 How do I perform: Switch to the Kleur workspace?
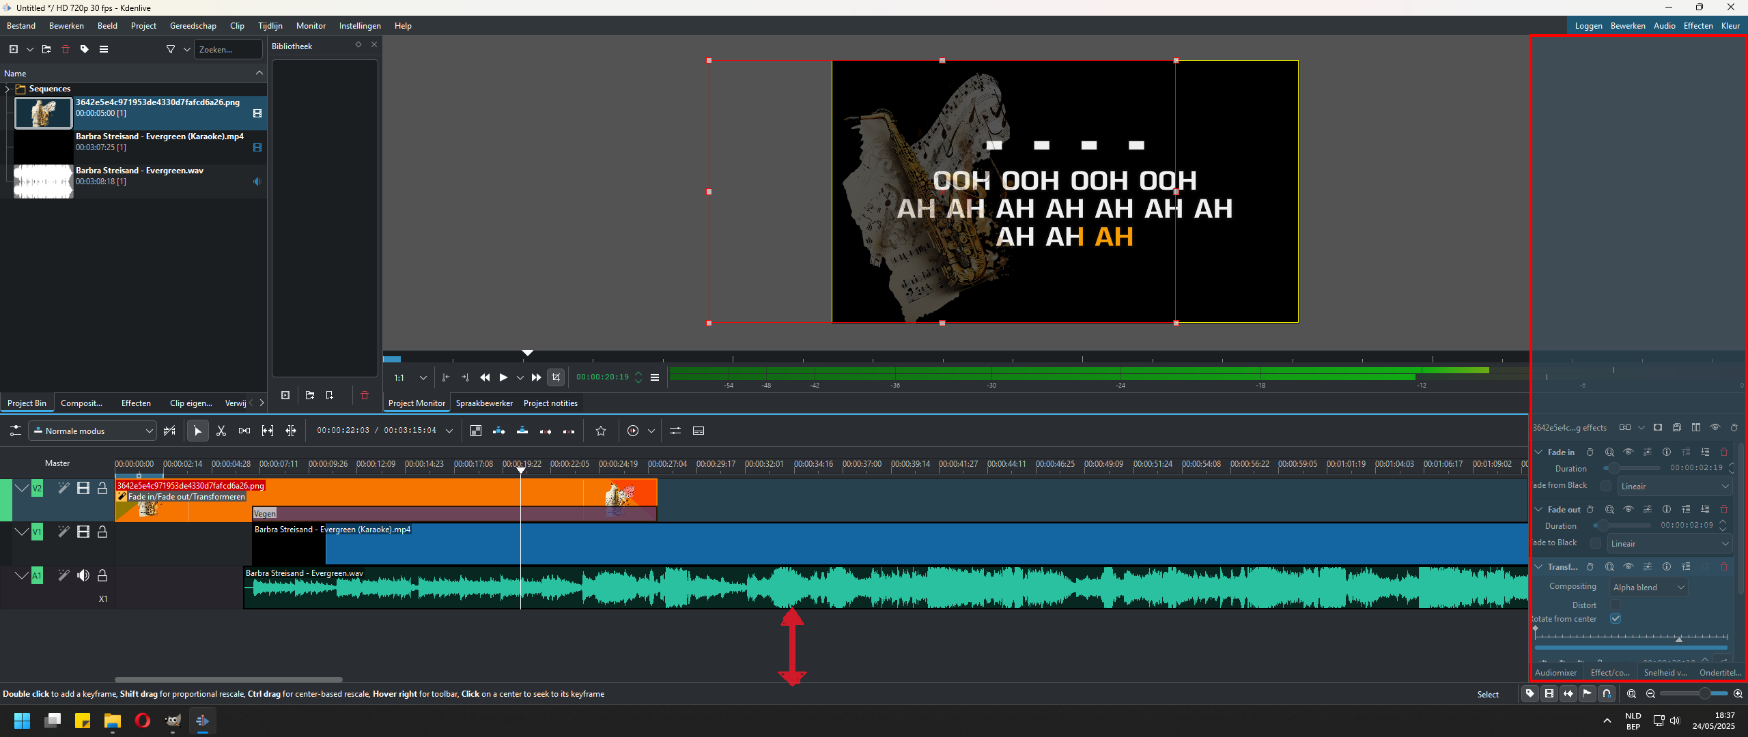(x=1731, y=26)
